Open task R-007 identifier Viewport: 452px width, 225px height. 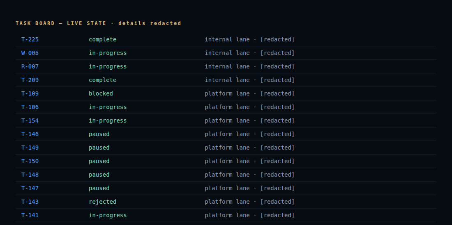30,66
